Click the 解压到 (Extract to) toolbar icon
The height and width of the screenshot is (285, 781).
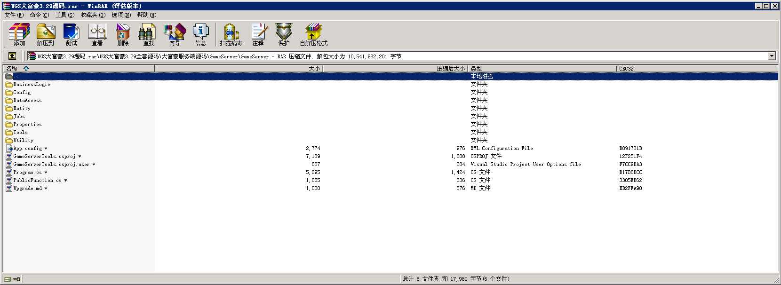(45, 34)
